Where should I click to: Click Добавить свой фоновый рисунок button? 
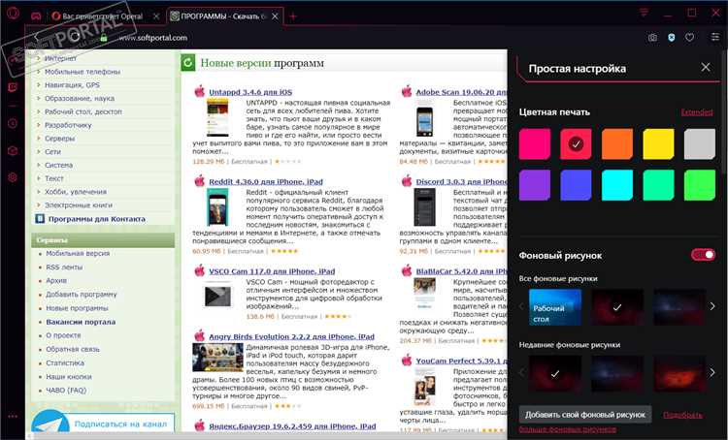[x=582, y=414]
